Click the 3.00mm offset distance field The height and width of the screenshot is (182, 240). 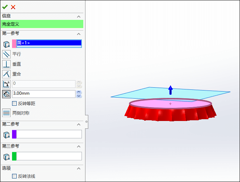[44, 94]
